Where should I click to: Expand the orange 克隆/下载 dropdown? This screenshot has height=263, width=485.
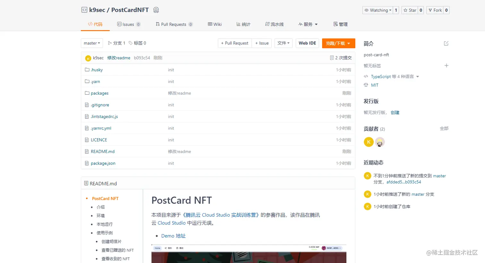(x=338, y=43)
